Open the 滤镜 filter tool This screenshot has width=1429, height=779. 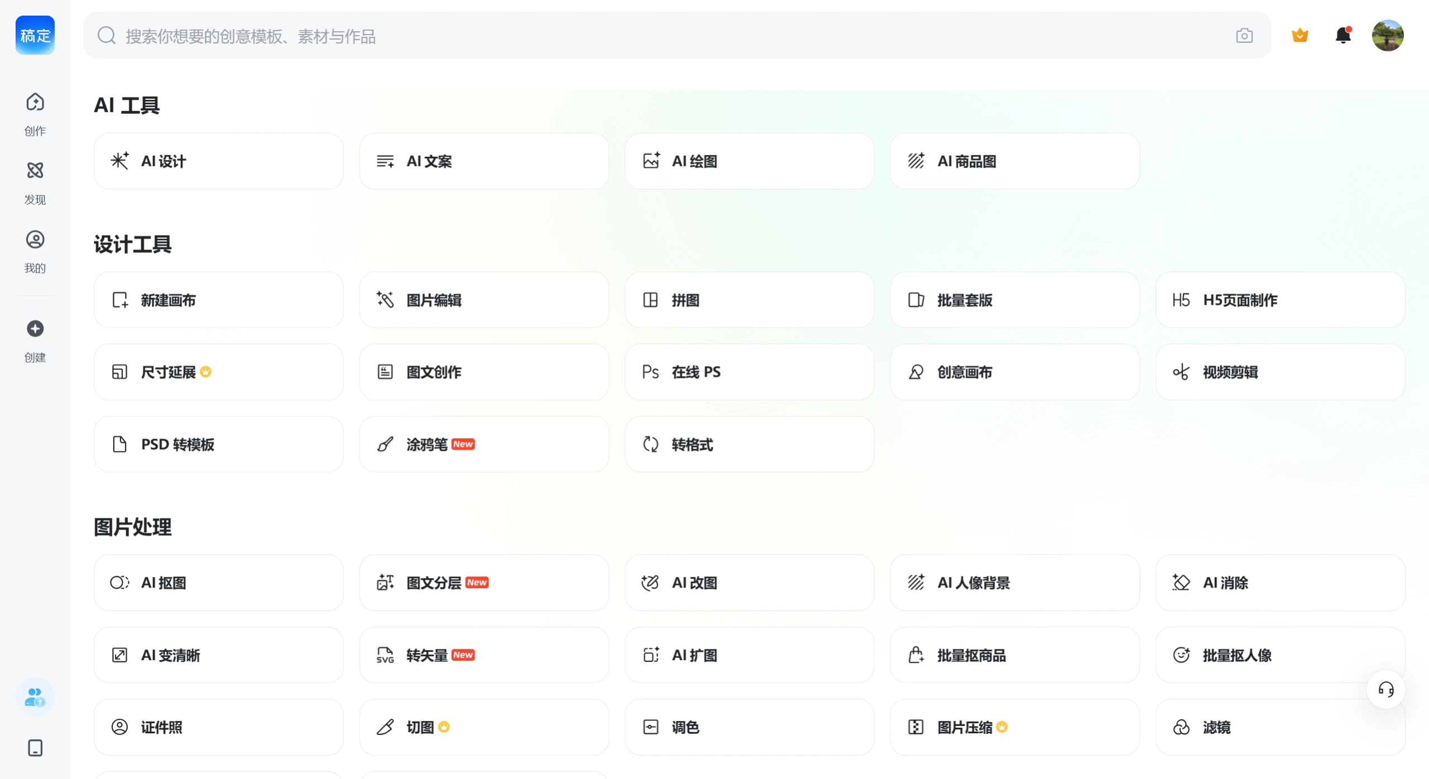click(1279, 727)
